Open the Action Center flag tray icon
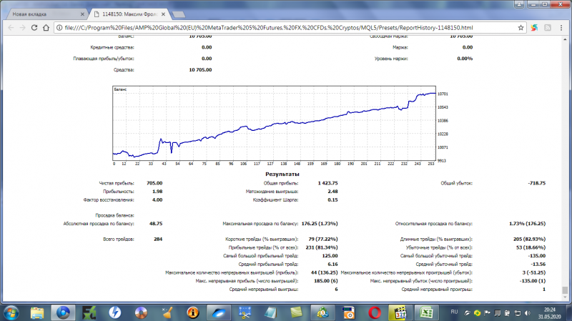The image size is (572, 321). [x=487, y=313]
